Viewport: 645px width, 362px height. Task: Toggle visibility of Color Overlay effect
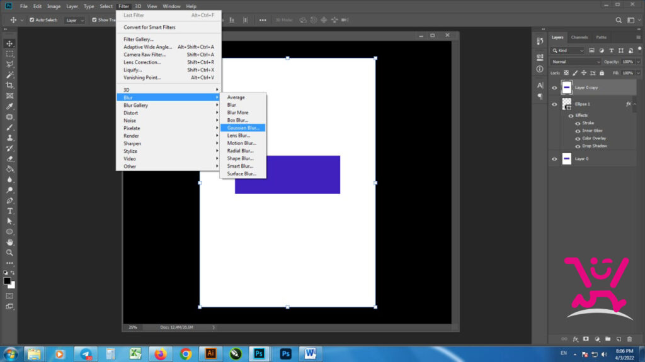[x=578, y=139]
